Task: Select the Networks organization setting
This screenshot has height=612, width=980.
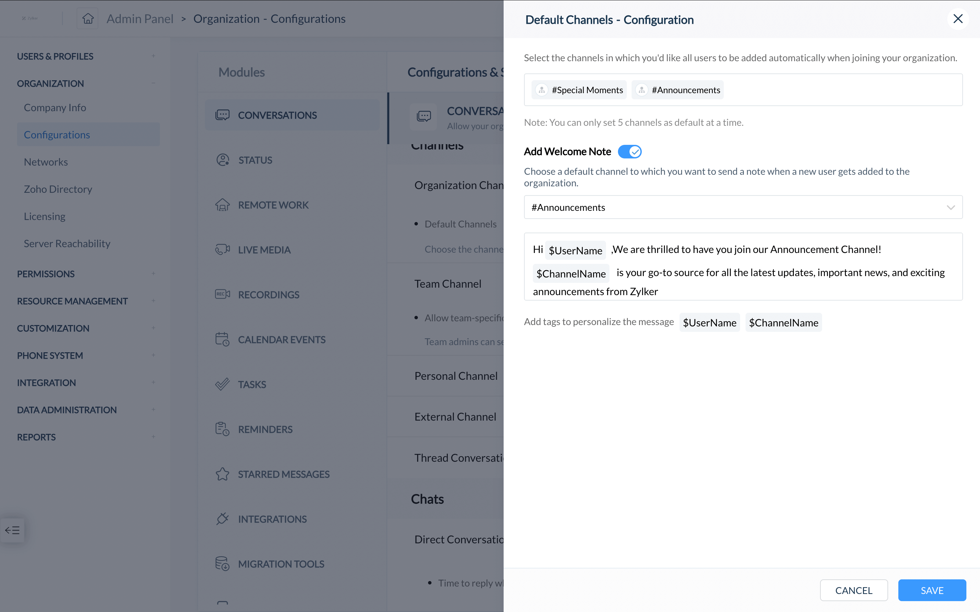Action: pyautogui.click(x=46, y=161)
